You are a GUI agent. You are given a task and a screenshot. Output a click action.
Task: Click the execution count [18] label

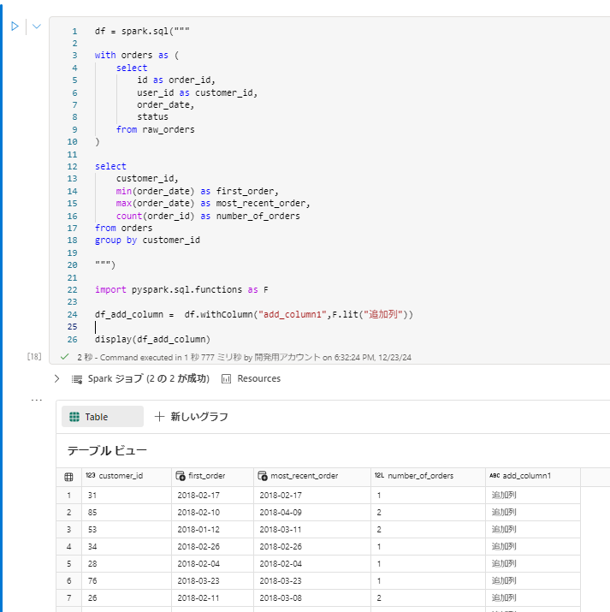34,356
